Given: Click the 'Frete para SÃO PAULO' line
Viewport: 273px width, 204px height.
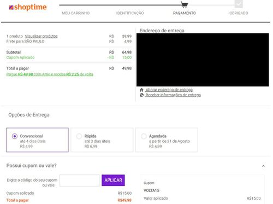Looking at the screenshot, I should coord(25,42).
